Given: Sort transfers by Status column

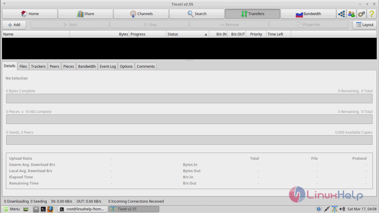Looking at the screenshot, I should point(188,34).
